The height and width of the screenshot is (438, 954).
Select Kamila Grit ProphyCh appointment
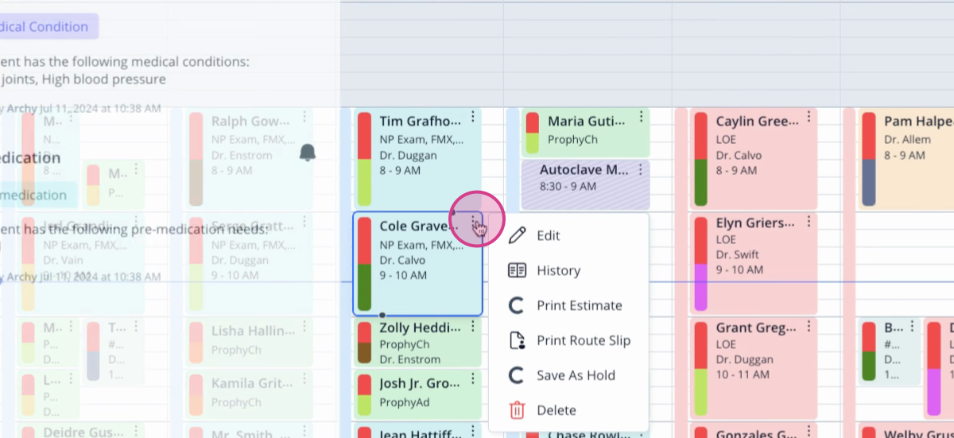pyautogui.click(x=249, y=393)
